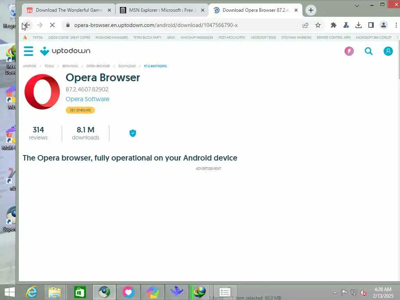
Task: Open the Action Center flag icon
Action: (344, 292)
